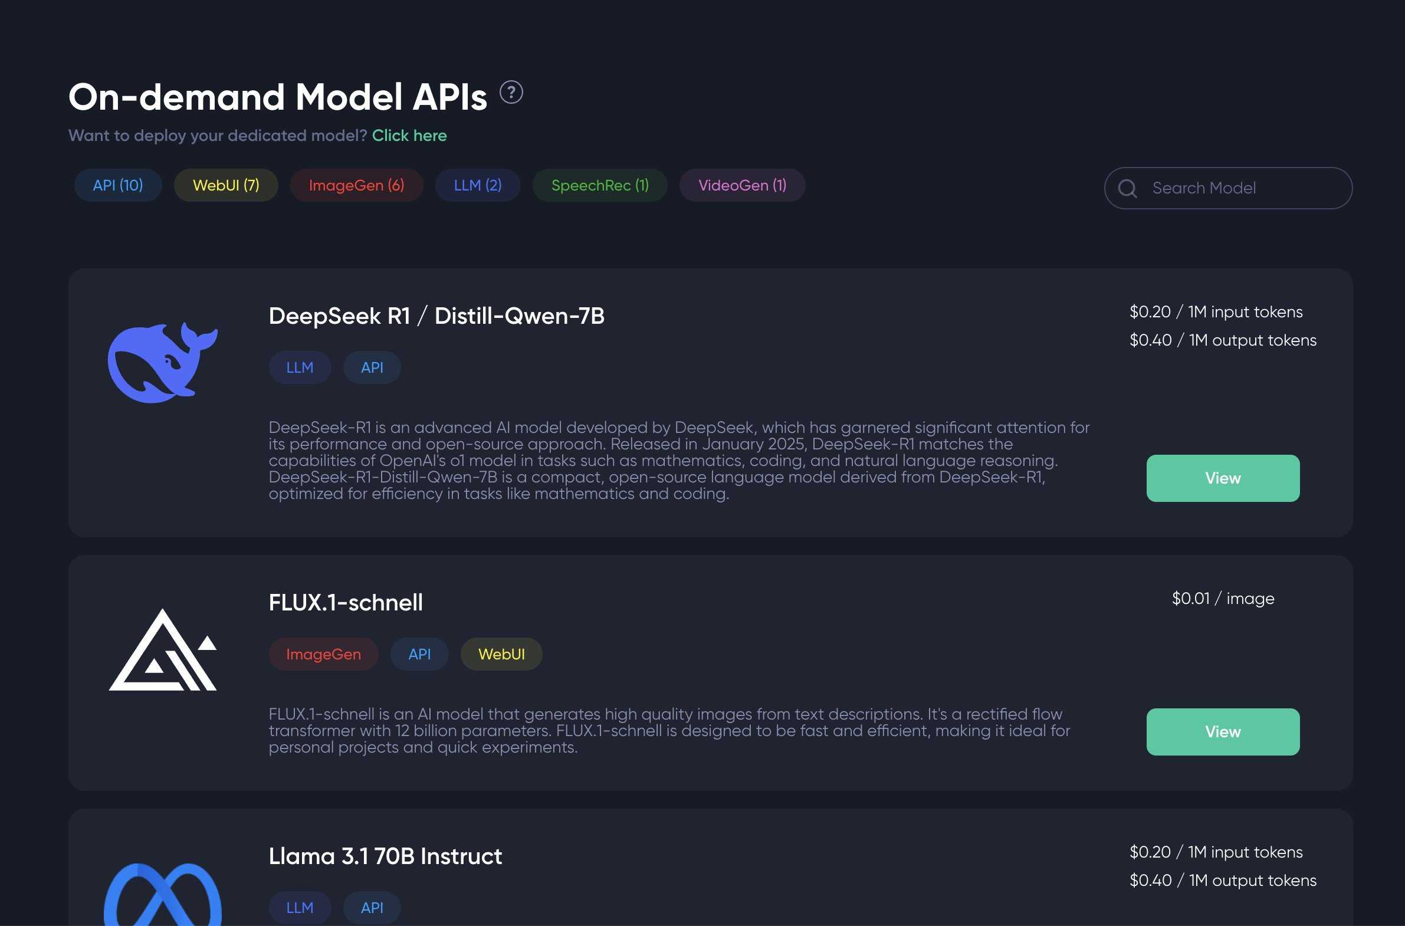This screenshot has height=926, width=1405.
Task: Select the LLM (2) filter chip
Action: [478, 185]
